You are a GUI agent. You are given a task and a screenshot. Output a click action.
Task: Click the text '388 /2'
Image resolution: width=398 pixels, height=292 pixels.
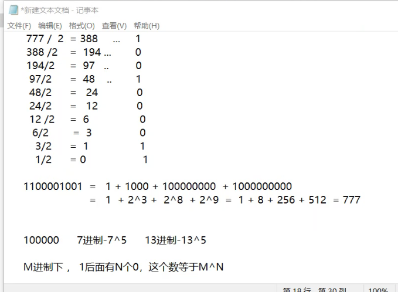pos(42,52)
